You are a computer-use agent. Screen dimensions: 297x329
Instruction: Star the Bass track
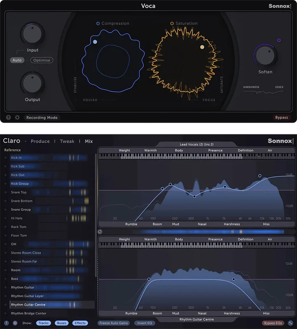5,279
